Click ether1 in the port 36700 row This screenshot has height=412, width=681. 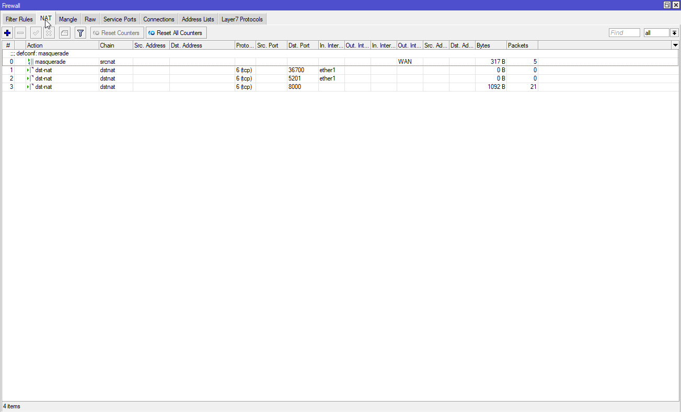[327, 70]
